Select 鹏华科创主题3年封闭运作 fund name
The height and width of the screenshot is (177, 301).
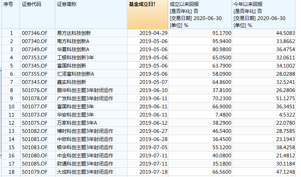(x=85, y=90)
